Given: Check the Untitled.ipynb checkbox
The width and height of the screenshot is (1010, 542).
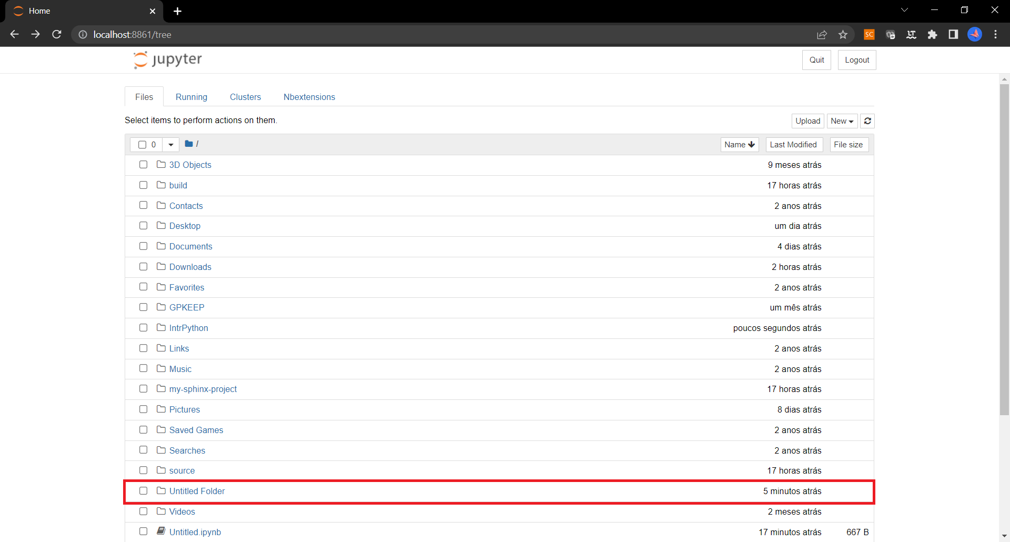Looking at the screenshot, I should coord(143,531).
